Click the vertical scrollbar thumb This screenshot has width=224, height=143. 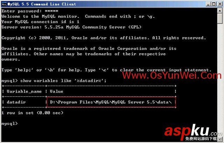[220, 18]
